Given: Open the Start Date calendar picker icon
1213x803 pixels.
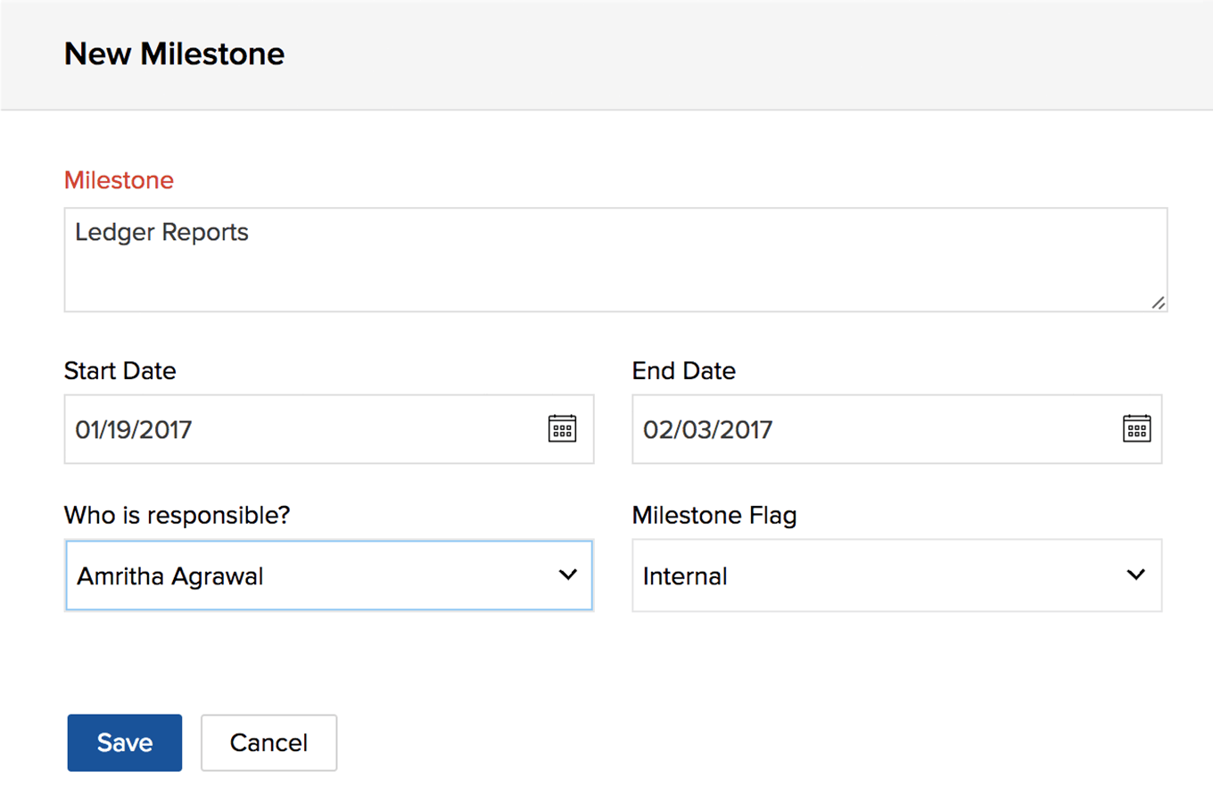Looking at the screenshot, I should 562,429.
